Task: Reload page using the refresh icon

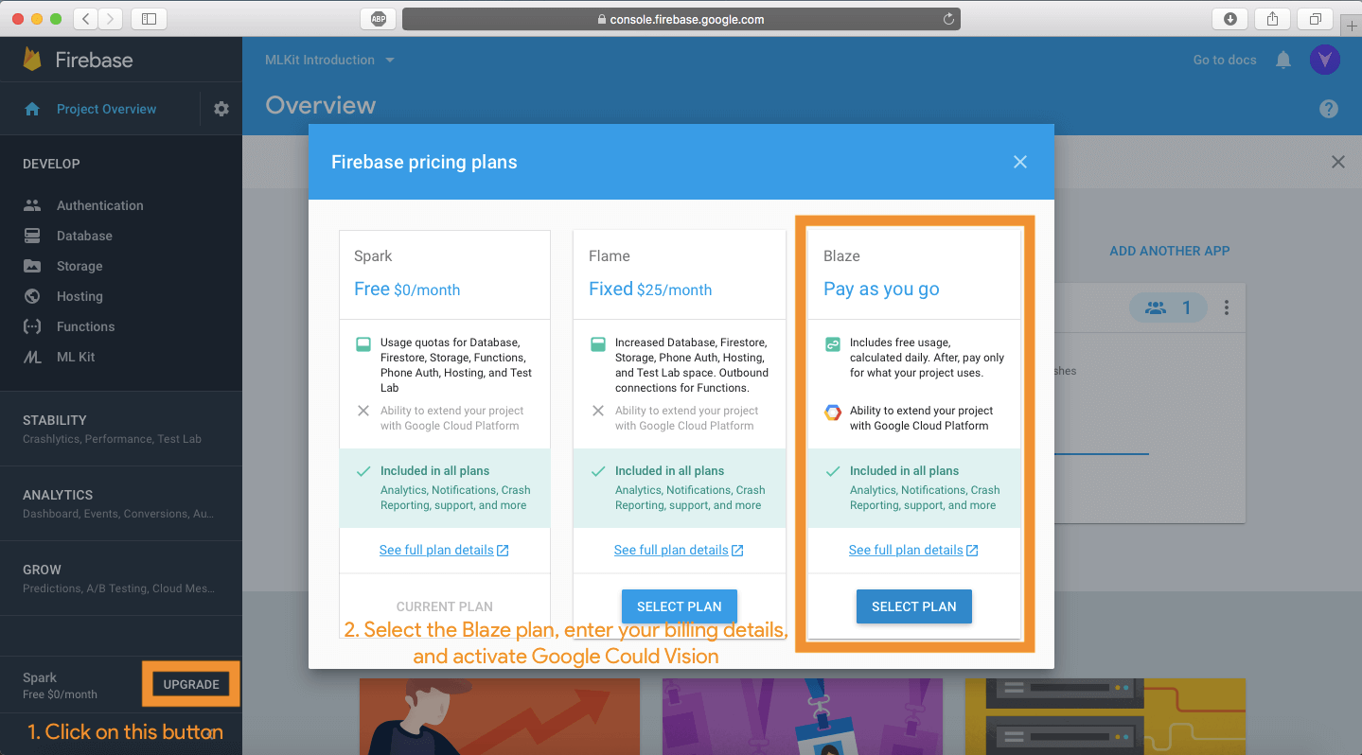Action: 948,19
